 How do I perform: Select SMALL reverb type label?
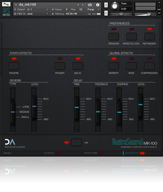click(x=25, y=117)
